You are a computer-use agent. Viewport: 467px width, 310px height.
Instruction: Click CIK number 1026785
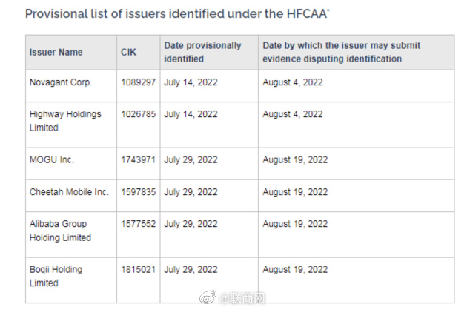tap(138, 114)
